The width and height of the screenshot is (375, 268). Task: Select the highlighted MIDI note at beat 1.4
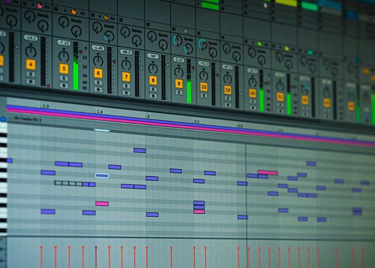pyautogui.click(x=102, y=176)
